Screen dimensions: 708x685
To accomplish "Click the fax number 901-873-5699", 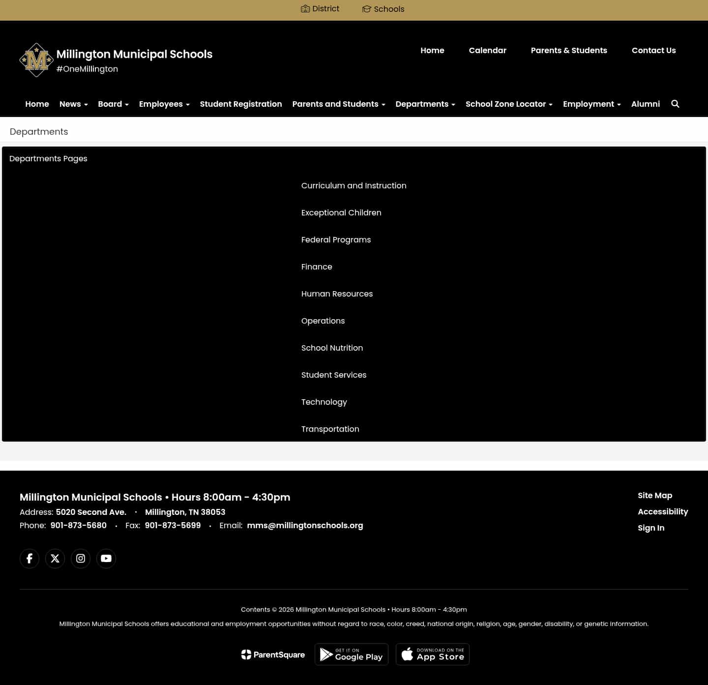I will [x=173, y=525].
